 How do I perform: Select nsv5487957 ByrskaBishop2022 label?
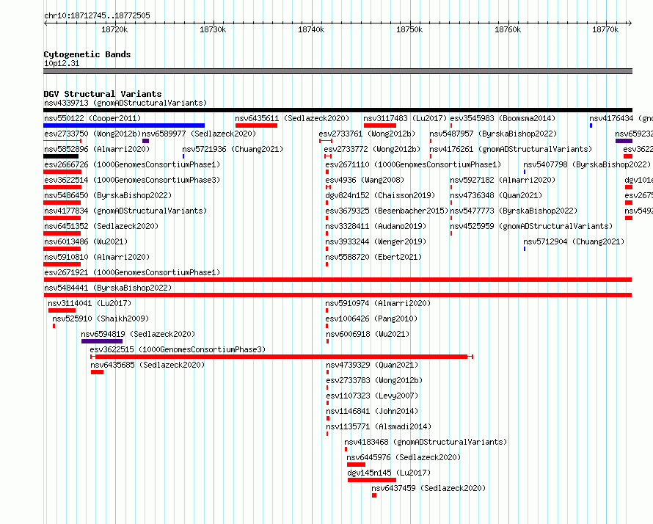click(x=493, y=134)
